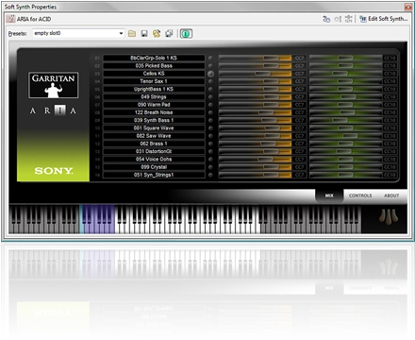Screen dimensions: 415x340
Task: Click the piano pedals icon
Action: coord(389,216)
